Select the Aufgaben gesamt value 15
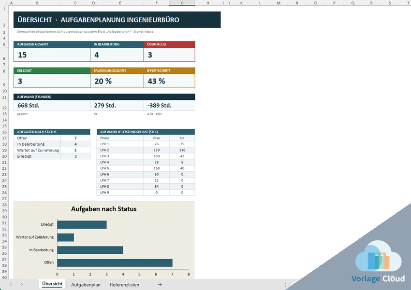This screenshot has height=290, width=411. 52,55
